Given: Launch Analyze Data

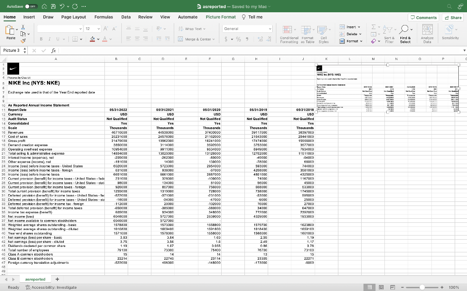Looking at the screenshot, I should tap(427, 33).
